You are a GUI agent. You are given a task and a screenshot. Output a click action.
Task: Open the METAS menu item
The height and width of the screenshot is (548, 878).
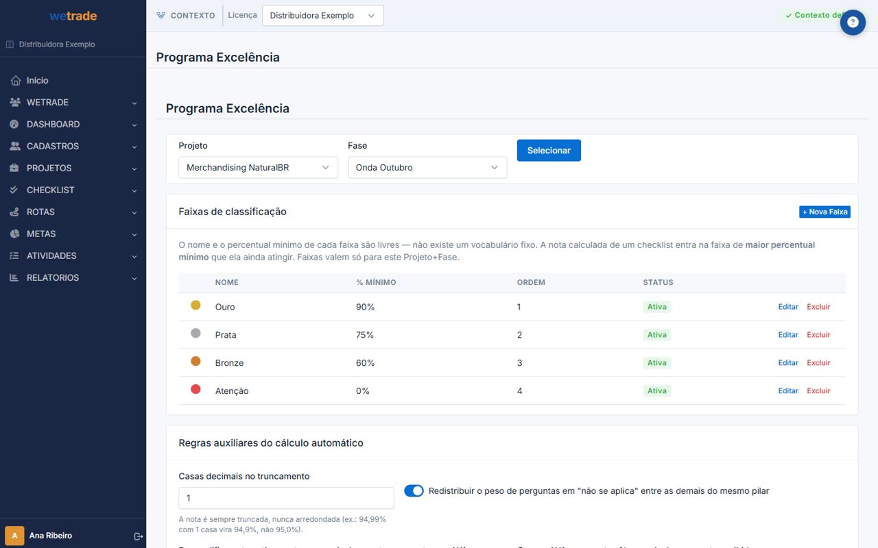coord(73,234)
